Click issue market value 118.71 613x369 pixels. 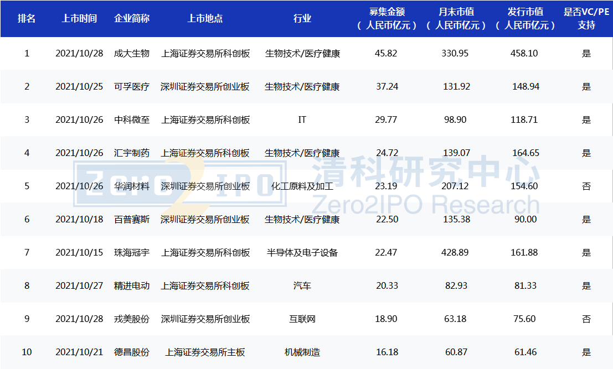[524, 120]
